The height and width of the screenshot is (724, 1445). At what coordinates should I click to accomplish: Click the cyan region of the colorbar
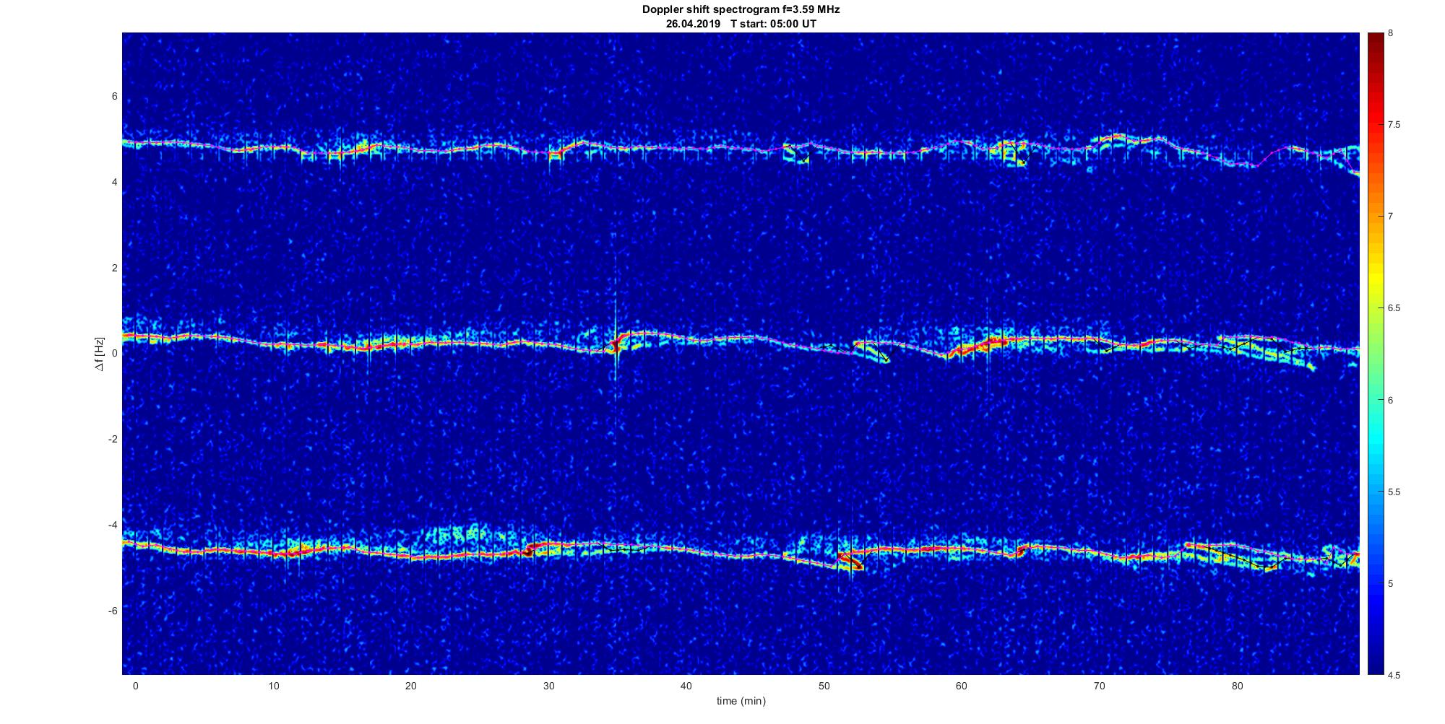pyautogui.click(x=1375, y=440)
